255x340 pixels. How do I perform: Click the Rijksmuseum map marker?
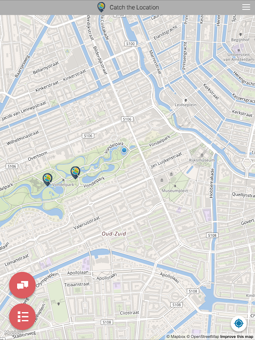click(x=202, y=155)
